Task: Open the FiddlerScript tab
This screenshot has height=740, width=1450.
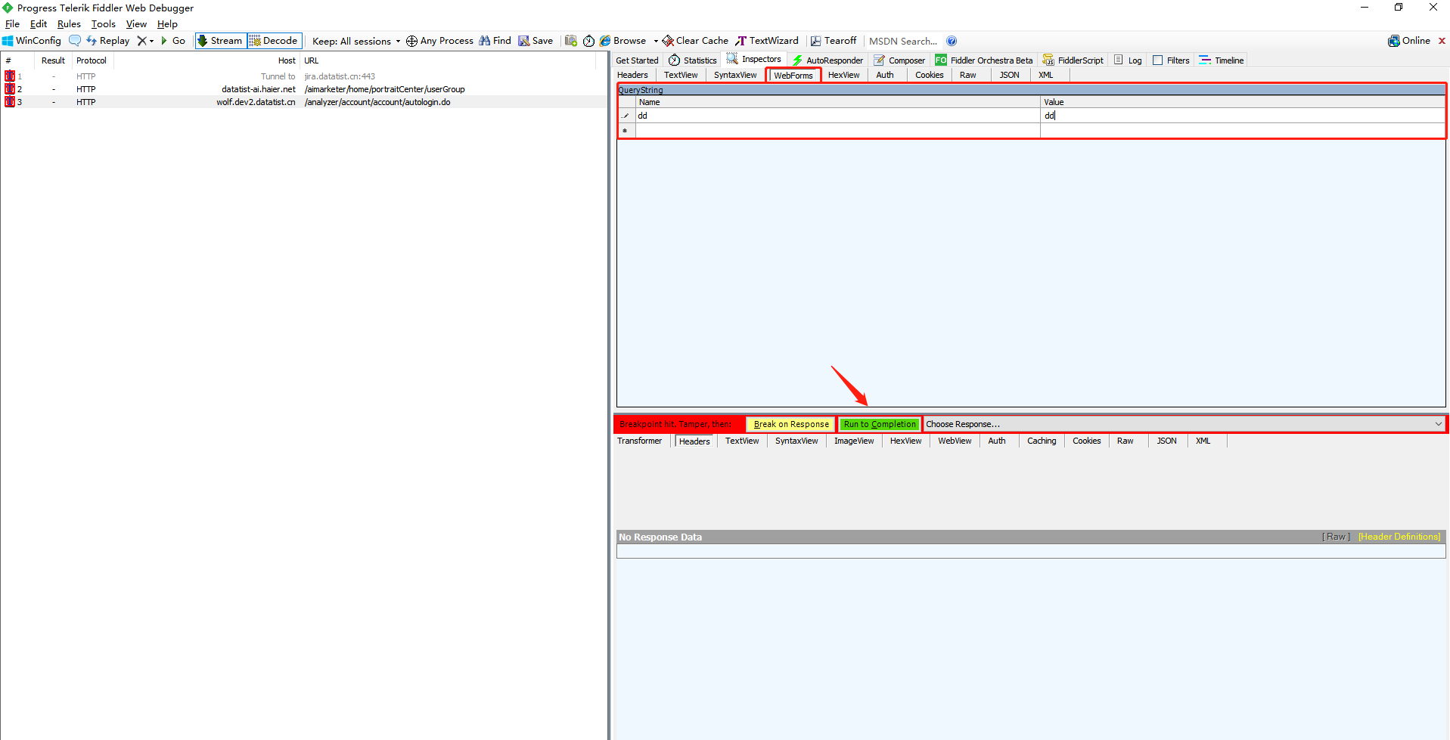Action: (x=1073, y=60)
